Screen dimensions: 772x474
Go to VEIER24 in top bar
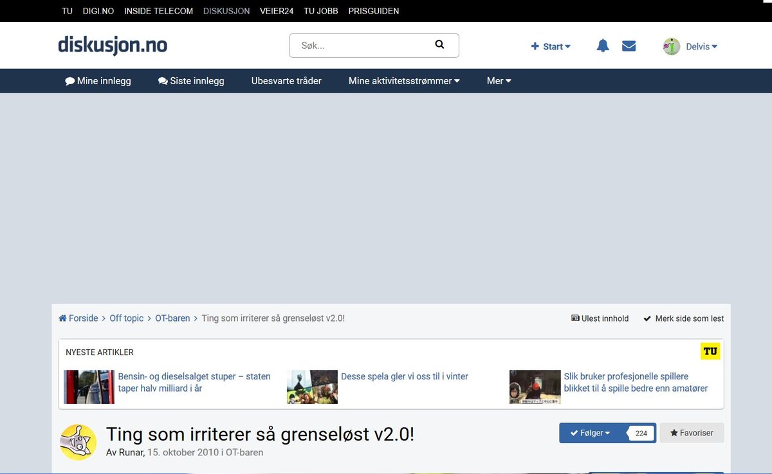277,11
